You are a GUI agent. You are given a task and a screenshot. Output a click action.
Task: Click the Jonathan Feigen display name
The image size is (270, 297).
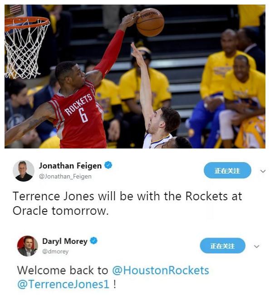coord(70,166)
